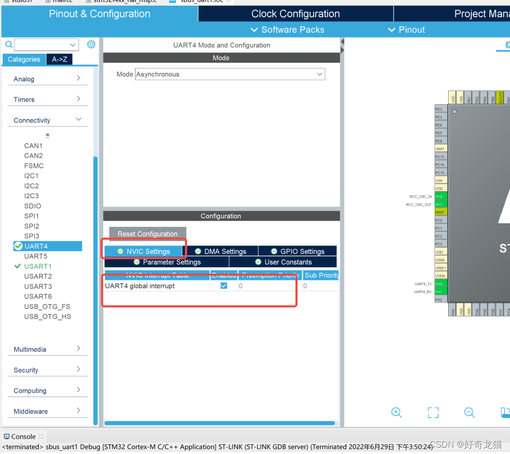
Task: Switch to the A->Z sorting tab
Action: (60, 59)
